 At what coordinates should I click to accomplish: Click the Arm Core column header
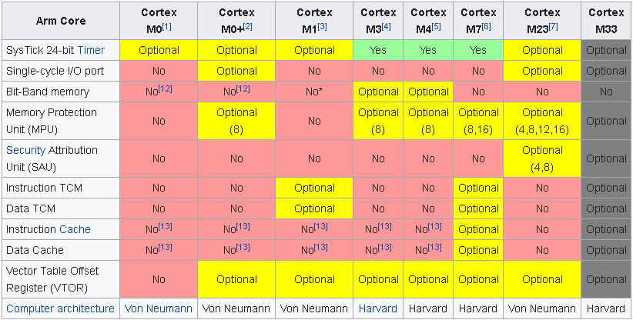61,21
